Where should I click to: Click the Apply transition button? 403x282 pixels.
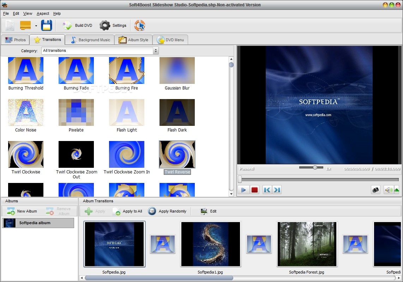[95, 211]
